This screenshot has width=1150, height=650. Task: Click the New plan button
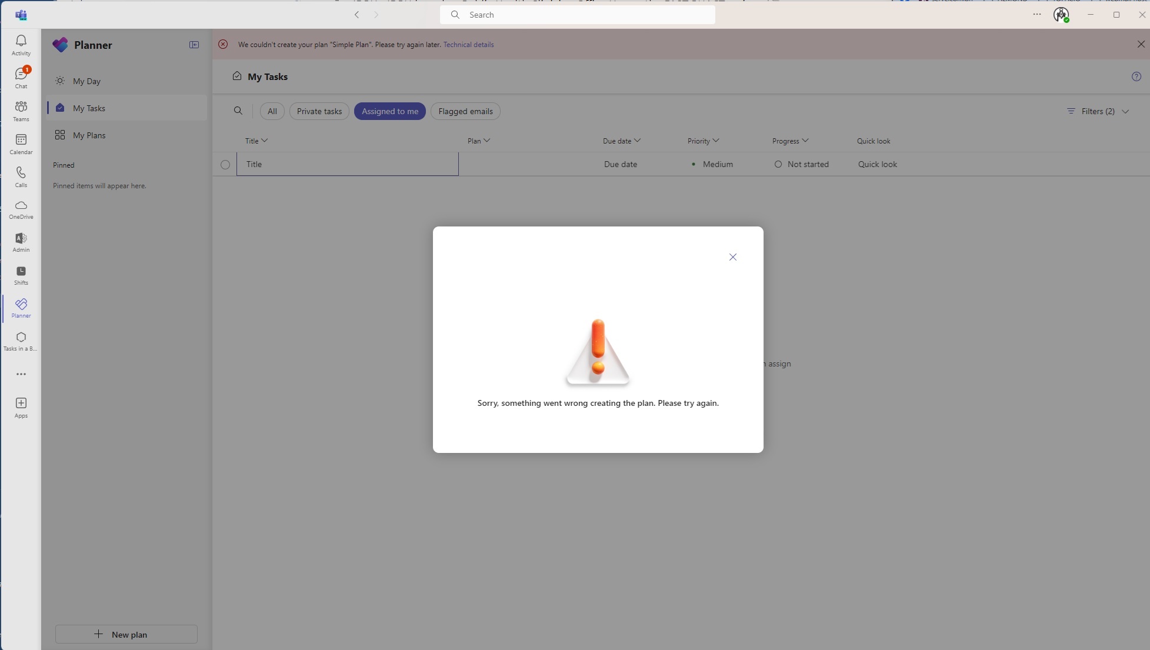[x=126, y=634]
